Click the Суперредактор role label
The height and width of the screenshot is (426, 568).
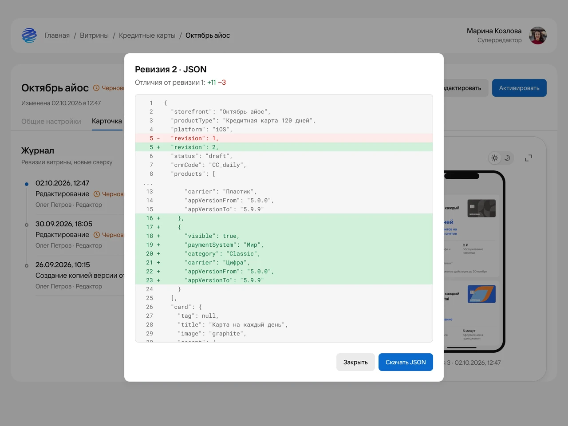click(500, 40)
